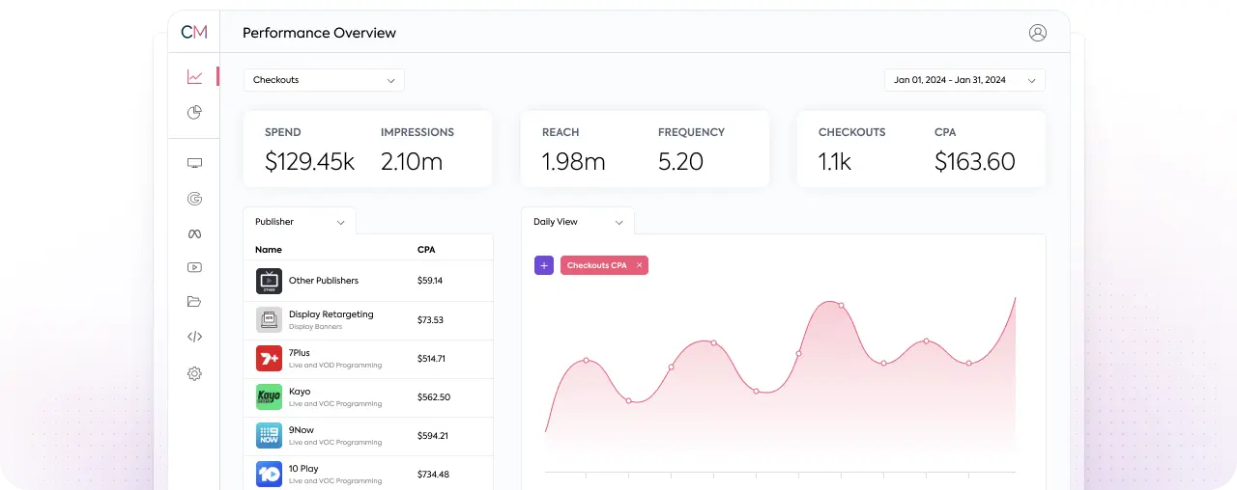Open the folder sidebar icon
The height and width of the screenshot is (490, 1237).
pos(194,302)
